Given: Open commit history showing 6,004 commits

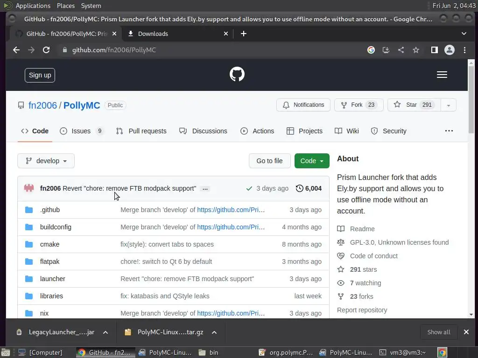Looking at the screenshot, I should point(309,188).
